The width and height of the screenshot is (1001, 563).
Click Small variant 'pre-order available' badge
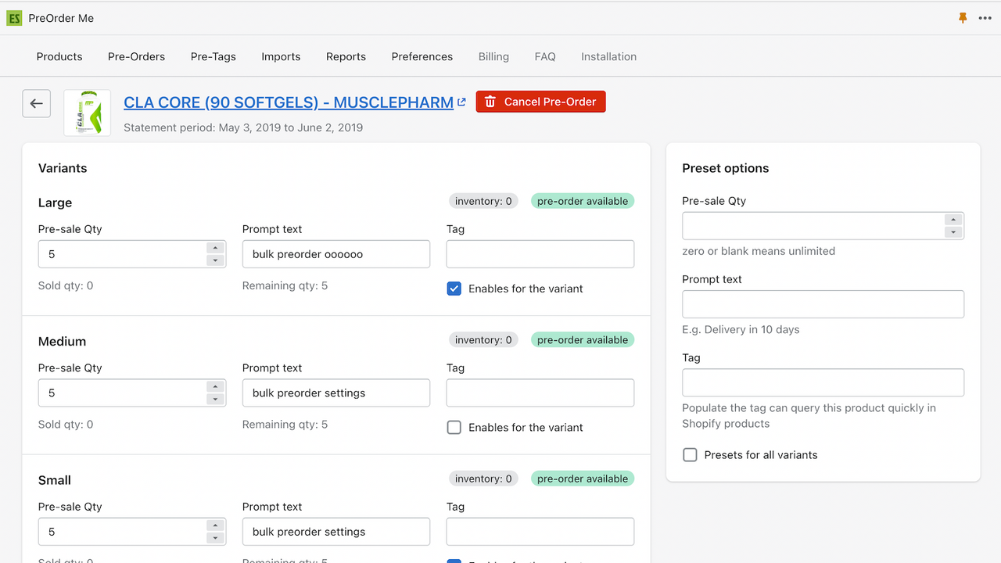tap(583, 479)
